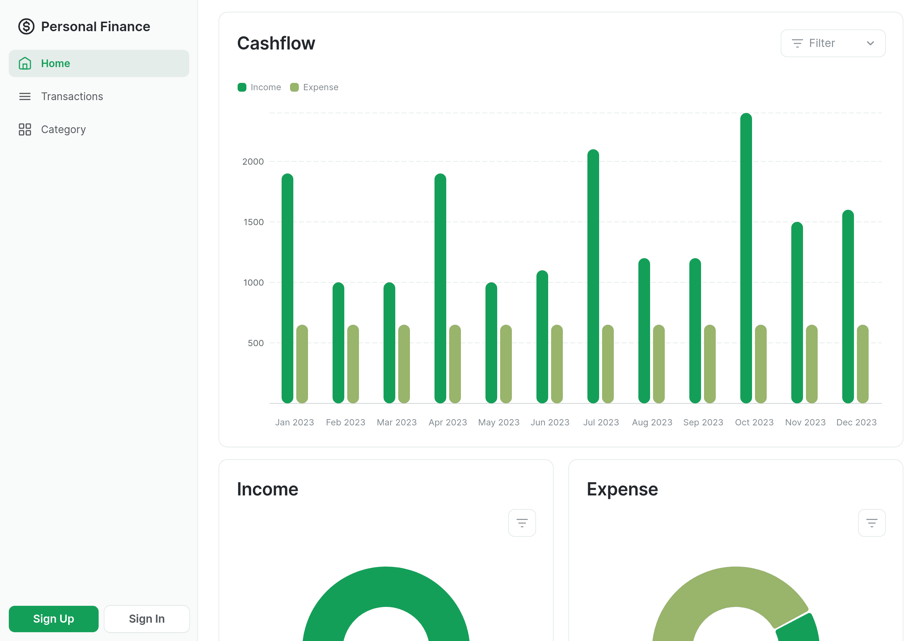Click the Income legend label
The width and height of the screenshot is (924, 641).
coord(265,87)
